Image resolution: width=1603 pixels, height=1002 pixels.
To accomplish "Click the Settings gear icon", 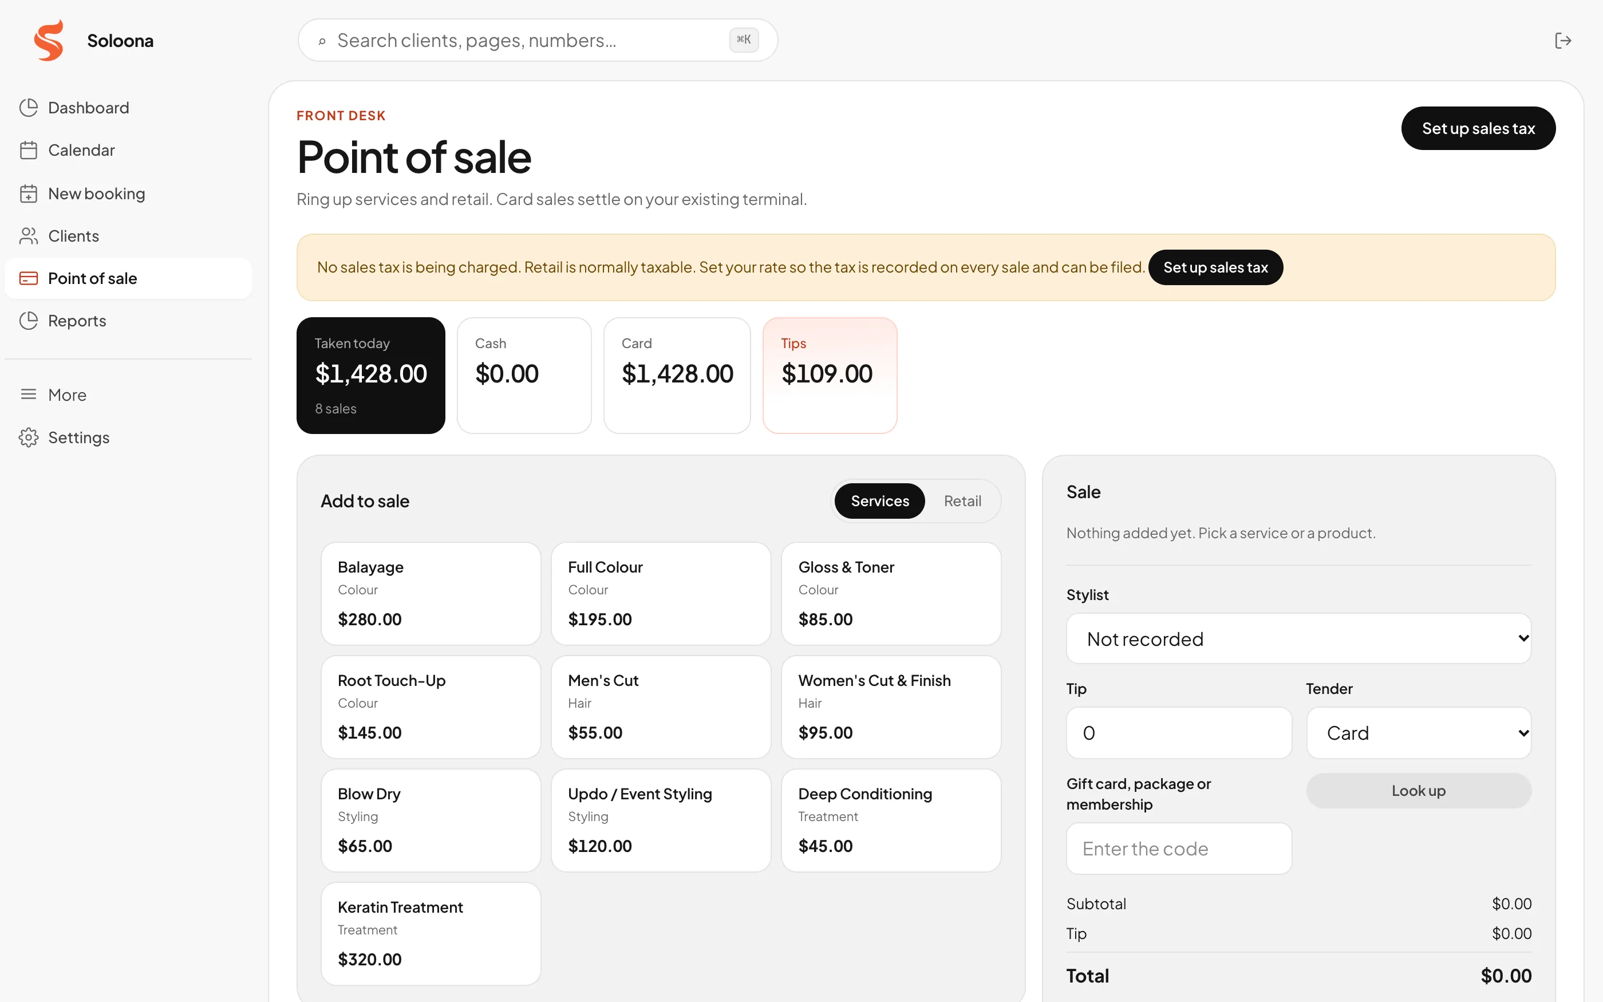I will (29, 437).
